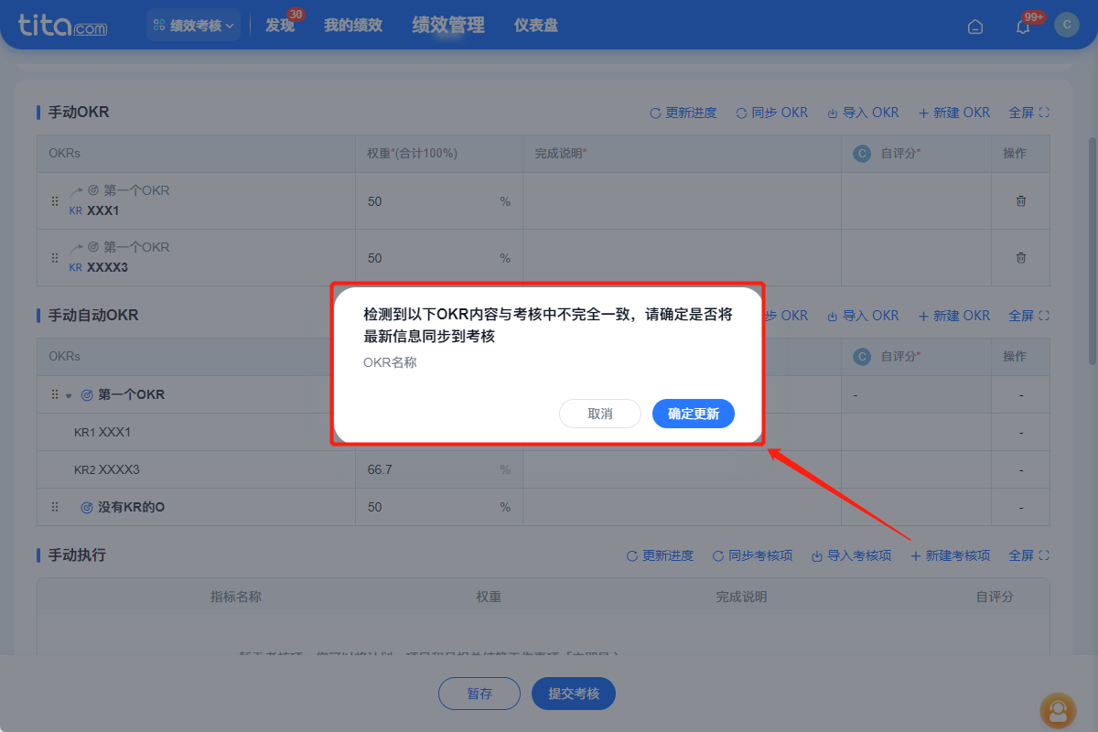Click the delete trash icon for XXX1 OKR row
Screen dimensions: 1098x732
pyautogui.click(x=1020, y=200)
